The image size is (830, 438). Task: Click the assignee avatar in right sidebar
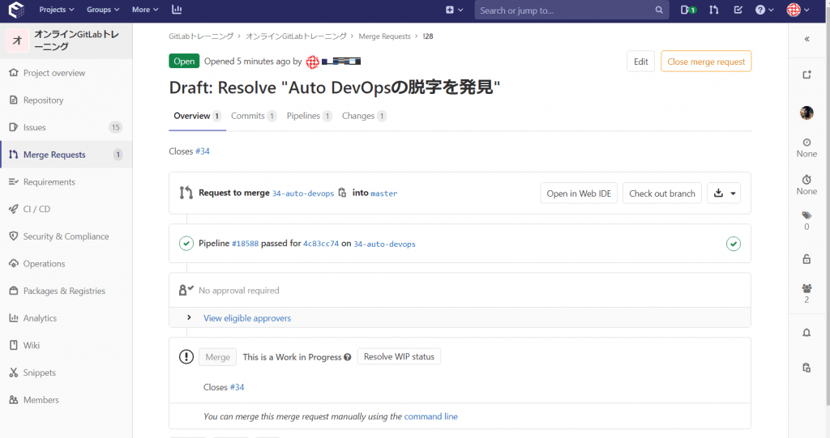tap(806, 113)
